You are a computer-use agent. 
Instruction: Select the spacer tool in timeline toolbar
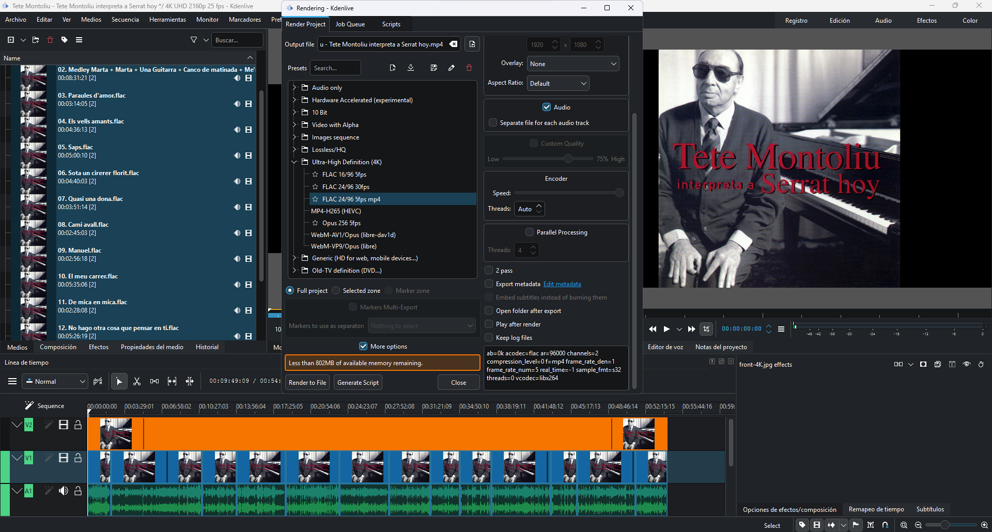click(154, 381)
